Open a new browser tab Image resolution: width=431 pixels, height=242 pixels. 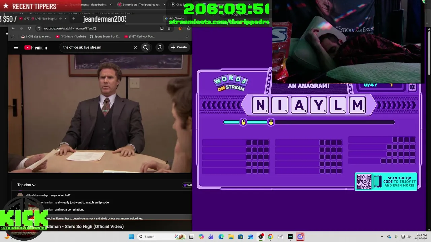point(73,18)
